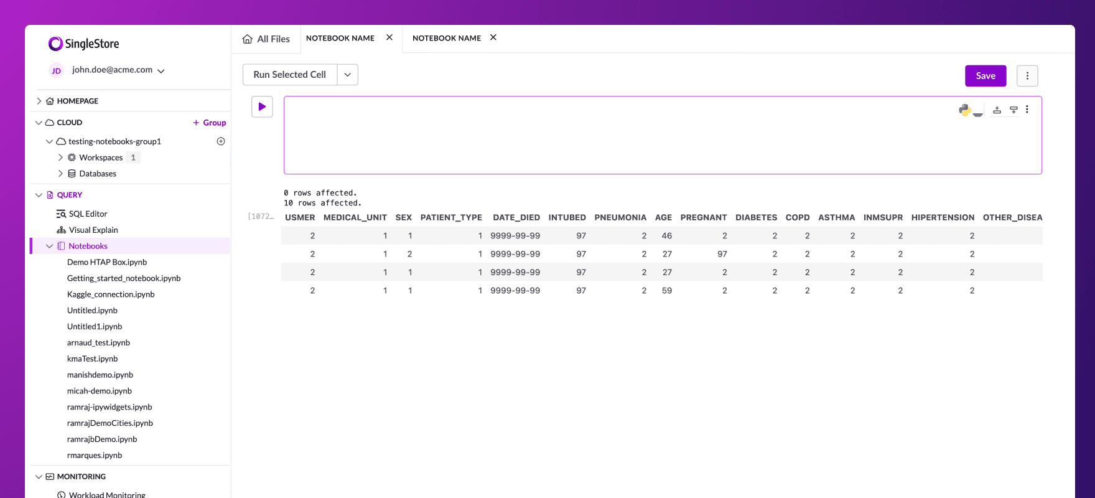Go to All Files home tab
The width and height of the screenshot is (1095, 498).
[x=266, y=39]
